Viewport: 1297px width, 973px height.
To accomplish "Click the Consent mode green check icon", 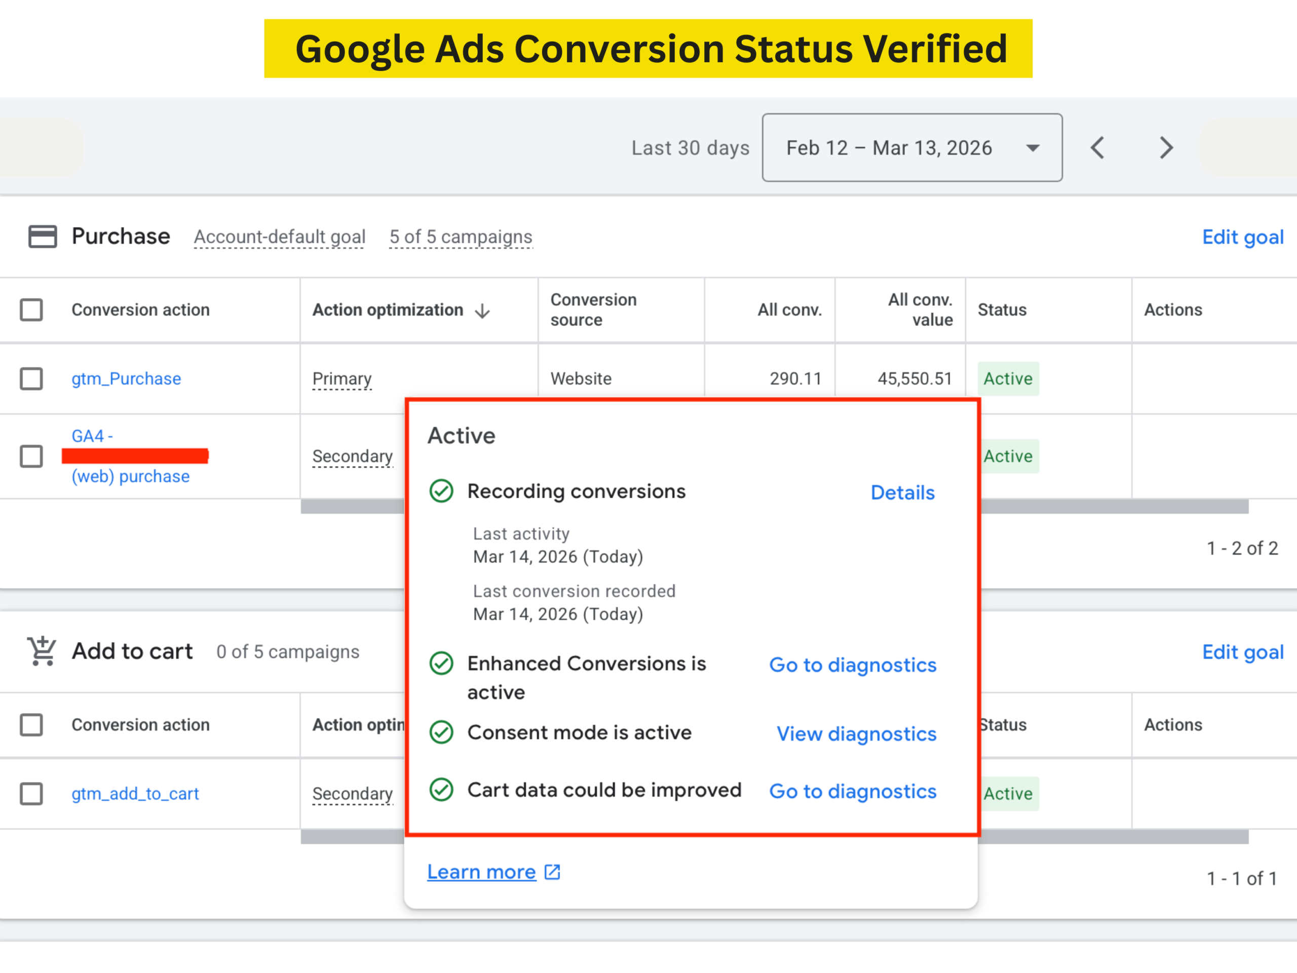I will tap(441, 732).
